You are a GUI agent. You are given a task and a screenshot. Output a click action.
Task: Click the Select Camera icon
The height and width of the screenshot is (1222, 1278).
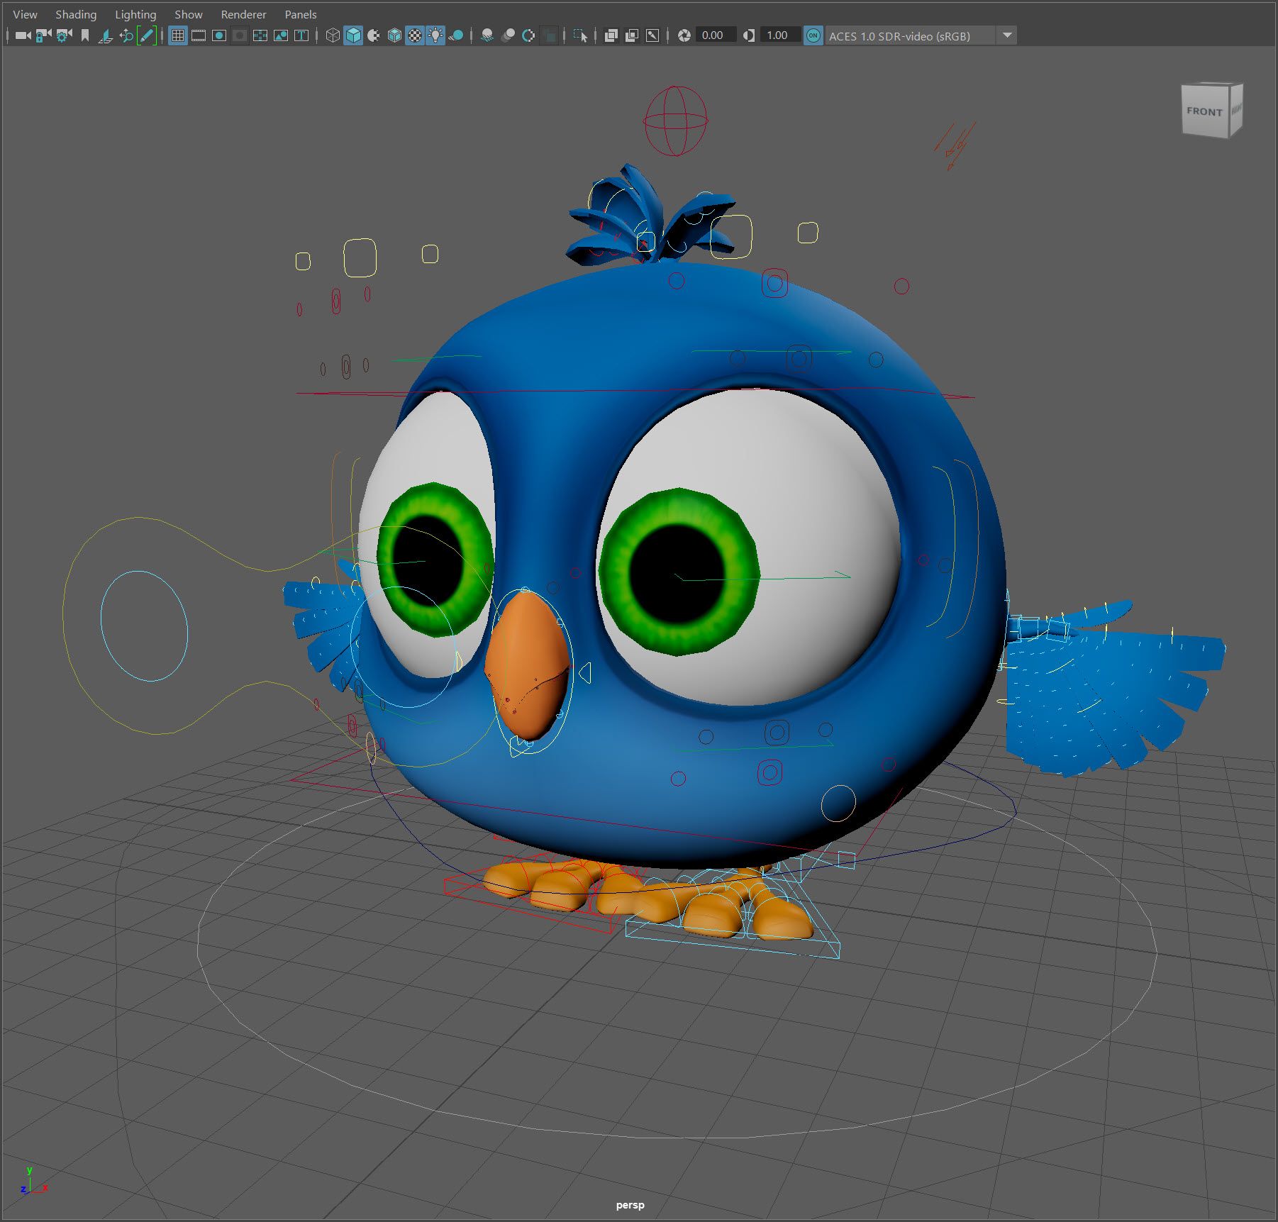click(23, 35)
